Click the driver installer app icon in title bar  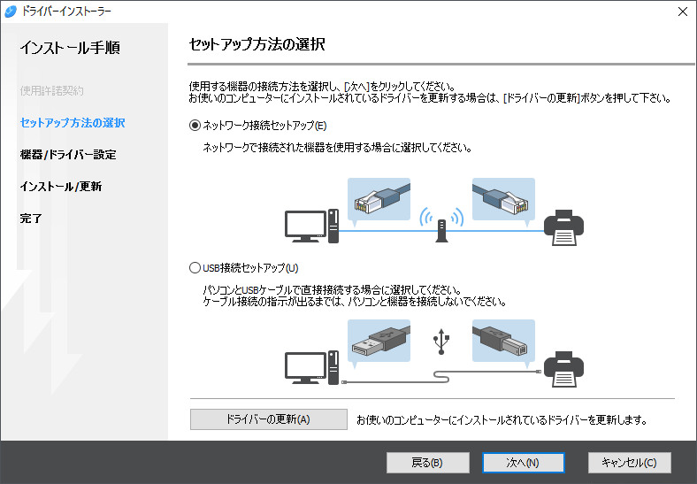tap(11, 12)
